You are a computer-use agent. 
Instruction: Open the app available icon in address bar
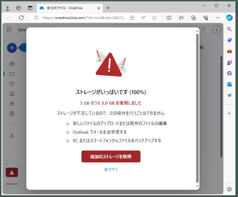pyautogui.click(x=132, y=18)
